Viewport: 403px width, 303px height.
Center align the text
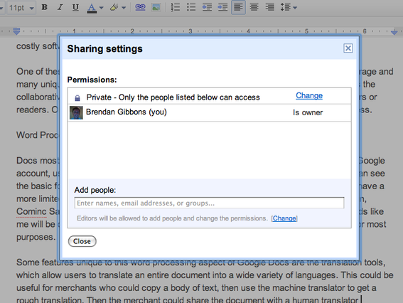click(x=254, y=7)
